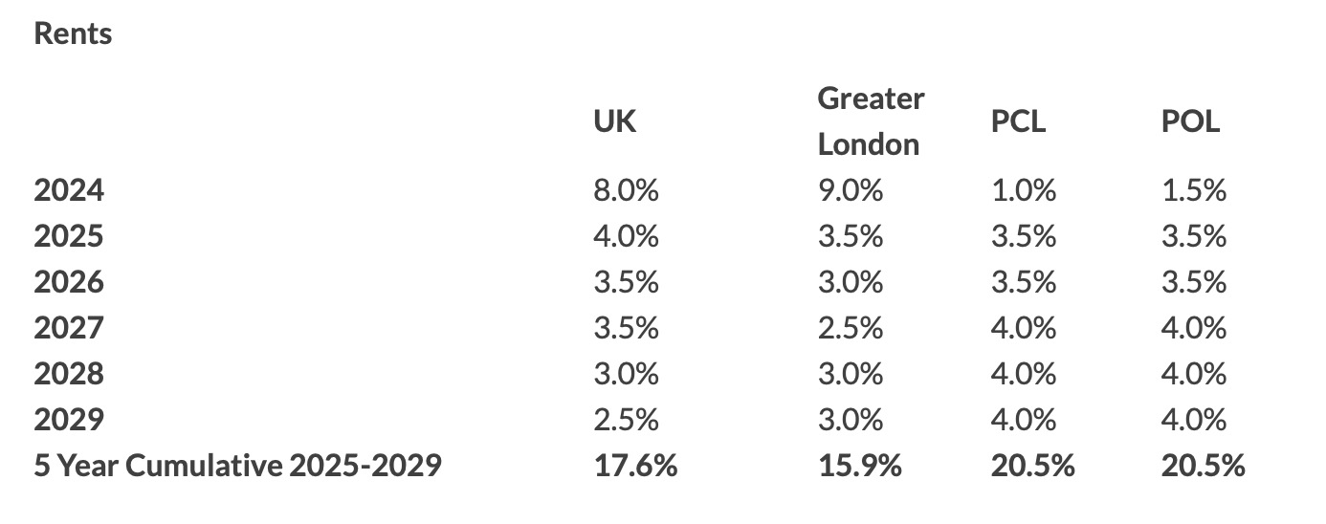Image resolution: width=1326 pixels, height=524 pixels.
Task: Click the 5 Year Cumulative 2025-2029 label
Action: (238, 466)
